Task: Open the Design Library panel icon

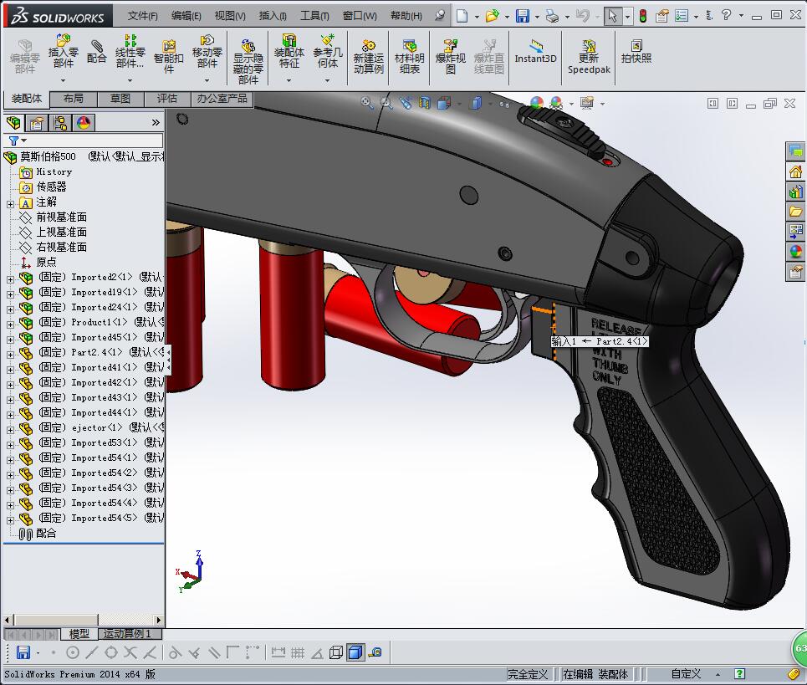Action: (x=795, y=192)
